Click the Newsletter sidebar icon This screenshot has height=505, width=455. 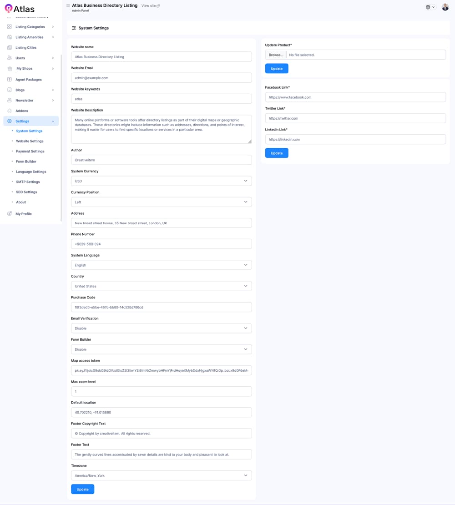coord(10,100)
